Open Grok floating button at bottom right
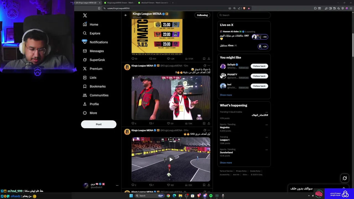Viewport: 354px width, 199px height. coord(345,178)
